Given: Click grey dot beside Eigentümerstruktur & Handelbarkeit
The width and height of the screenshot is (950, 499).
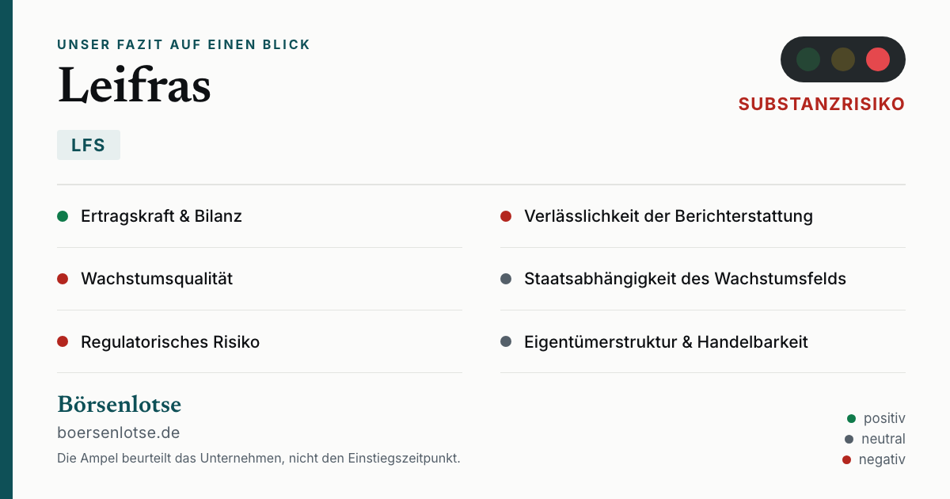Looking at the screenshot, I should coord(506,342).
